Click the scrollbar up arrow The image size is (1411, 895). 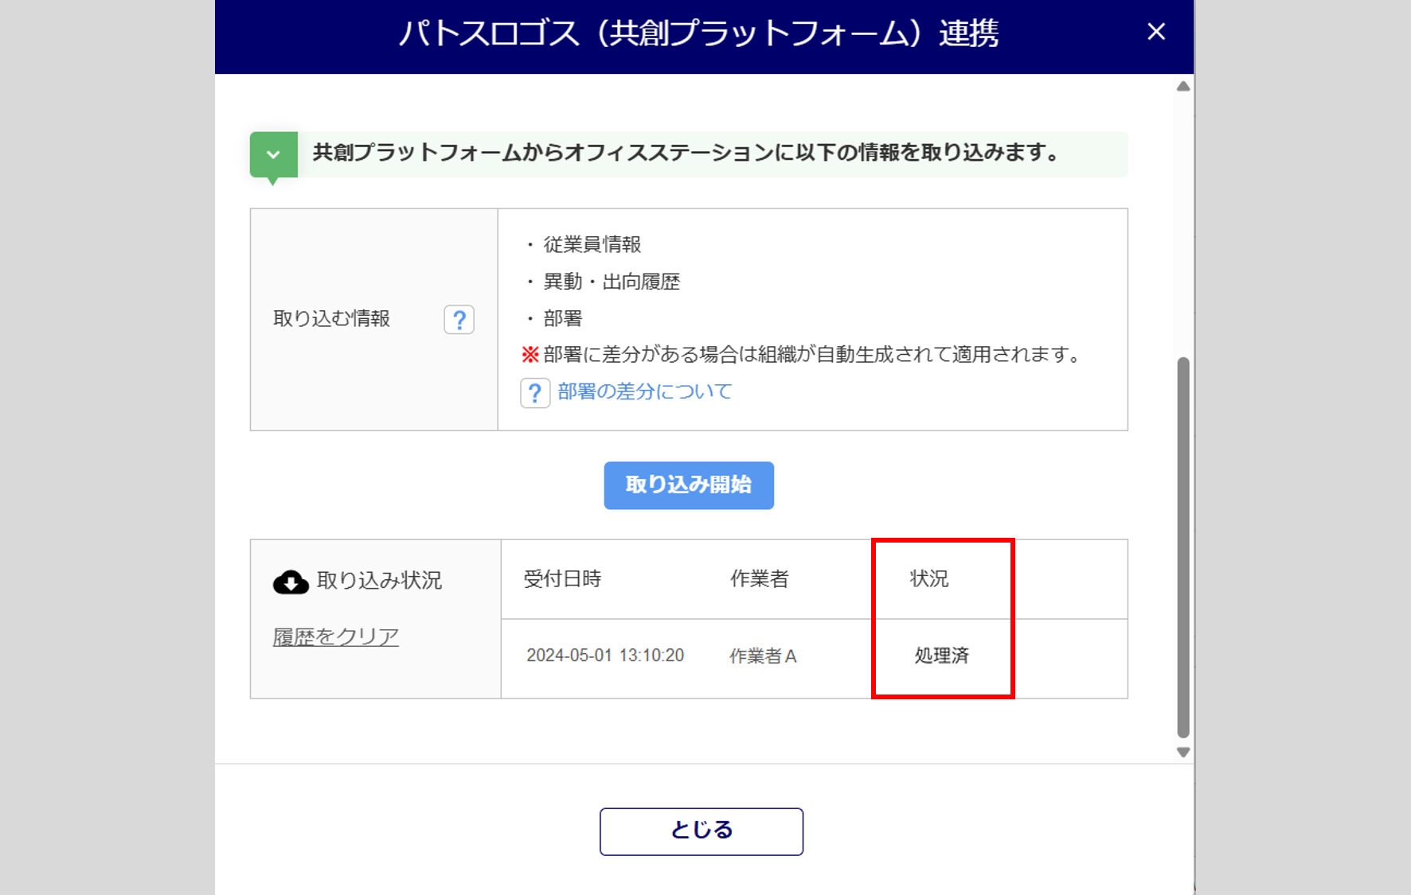pyautogui.click(x=1183, y=87)
